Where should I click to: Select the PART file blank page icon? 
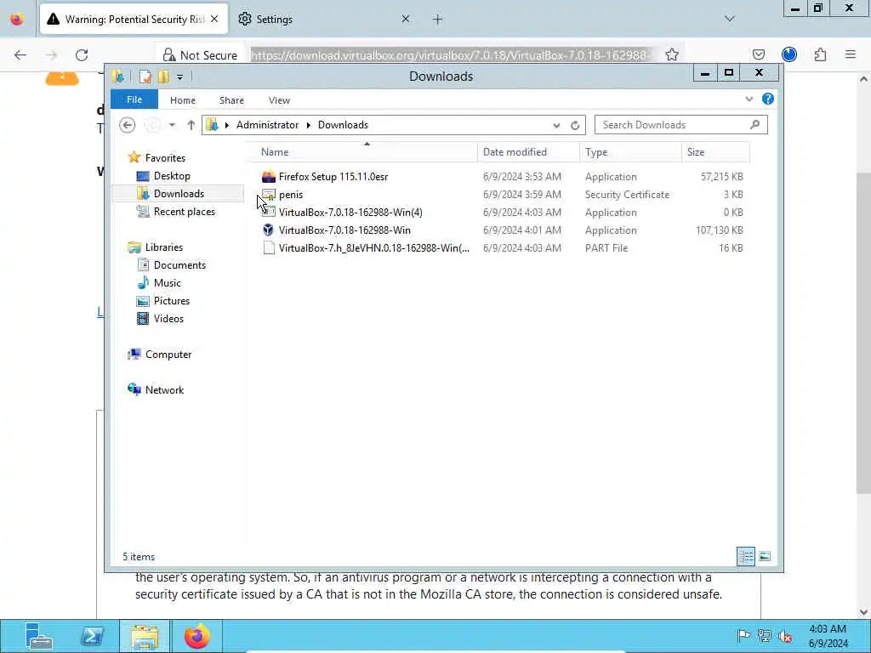(x=269, y=247)
